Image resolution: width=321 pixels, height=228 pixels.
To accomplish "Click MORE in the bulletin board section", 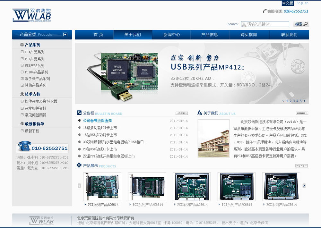I will 181,113.
